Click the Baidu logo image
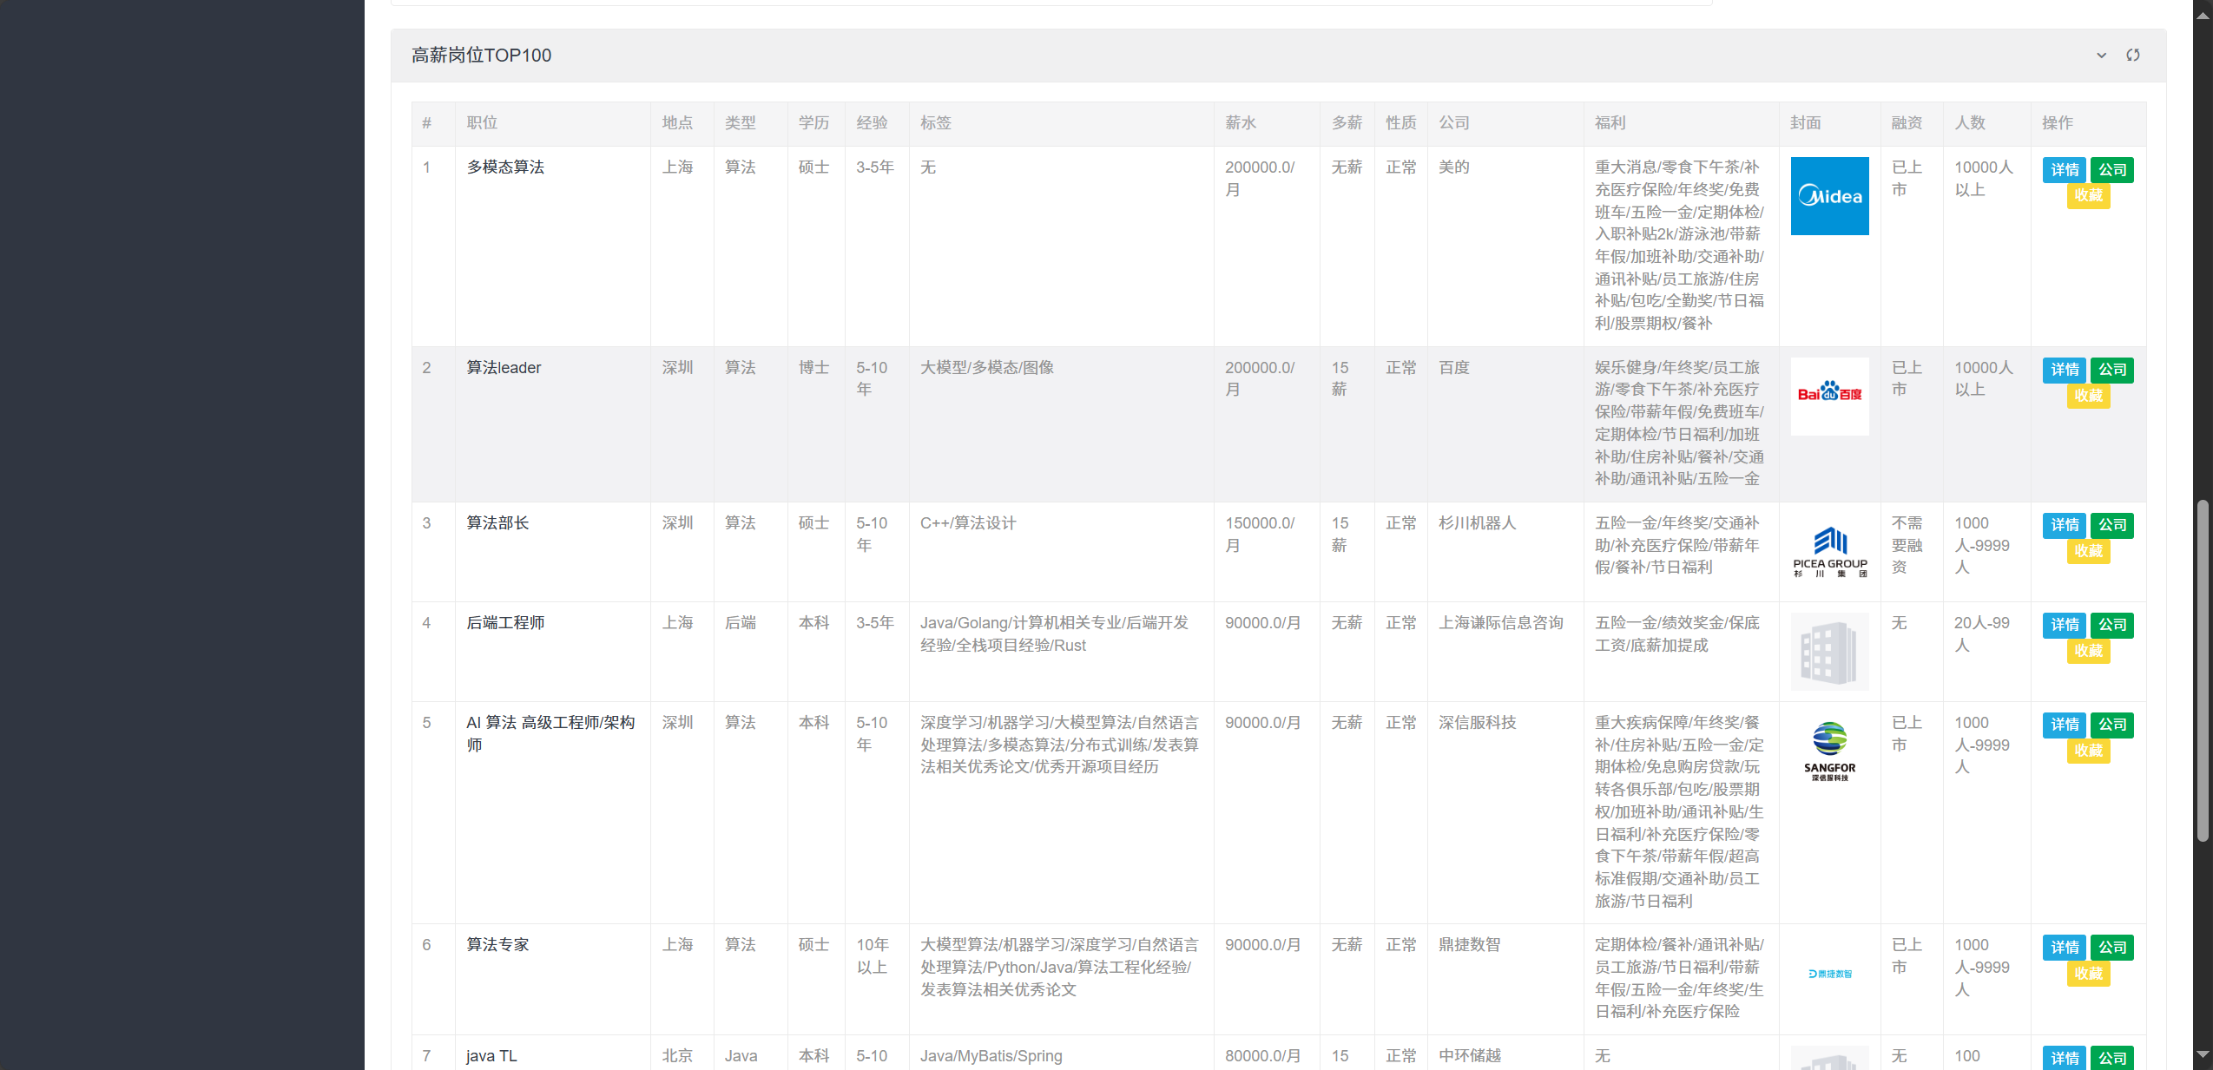Viewport: 2213px width, 1070px height. pyautogui.click(x=1829, y=396)
